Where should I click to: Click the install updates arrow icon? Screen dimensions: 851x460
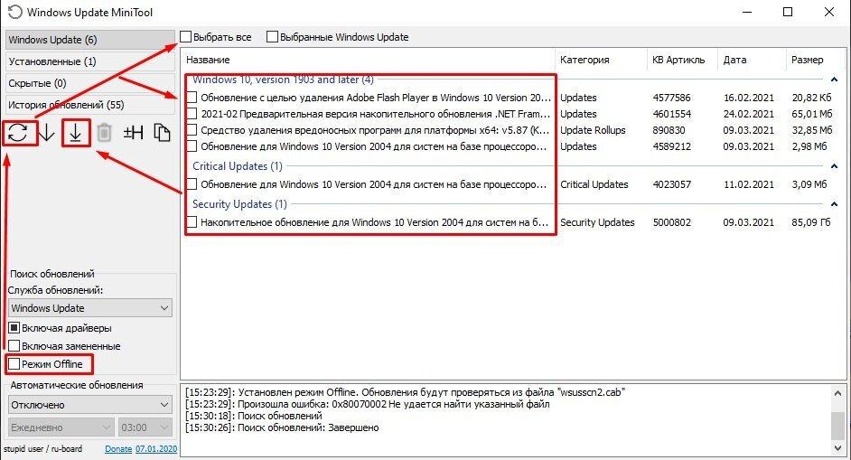76,133
